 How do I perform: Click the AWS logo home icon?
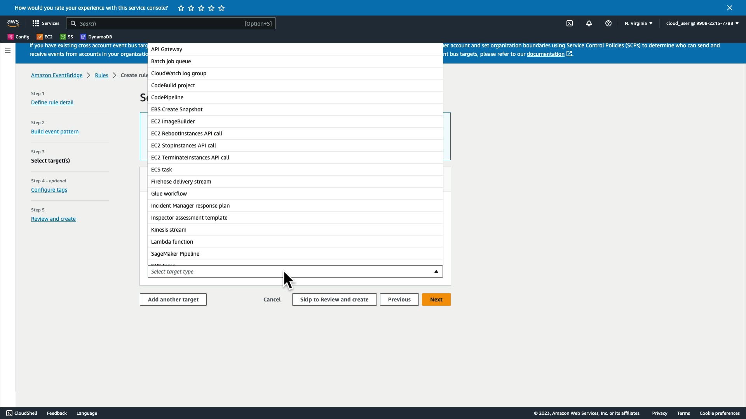13,23
